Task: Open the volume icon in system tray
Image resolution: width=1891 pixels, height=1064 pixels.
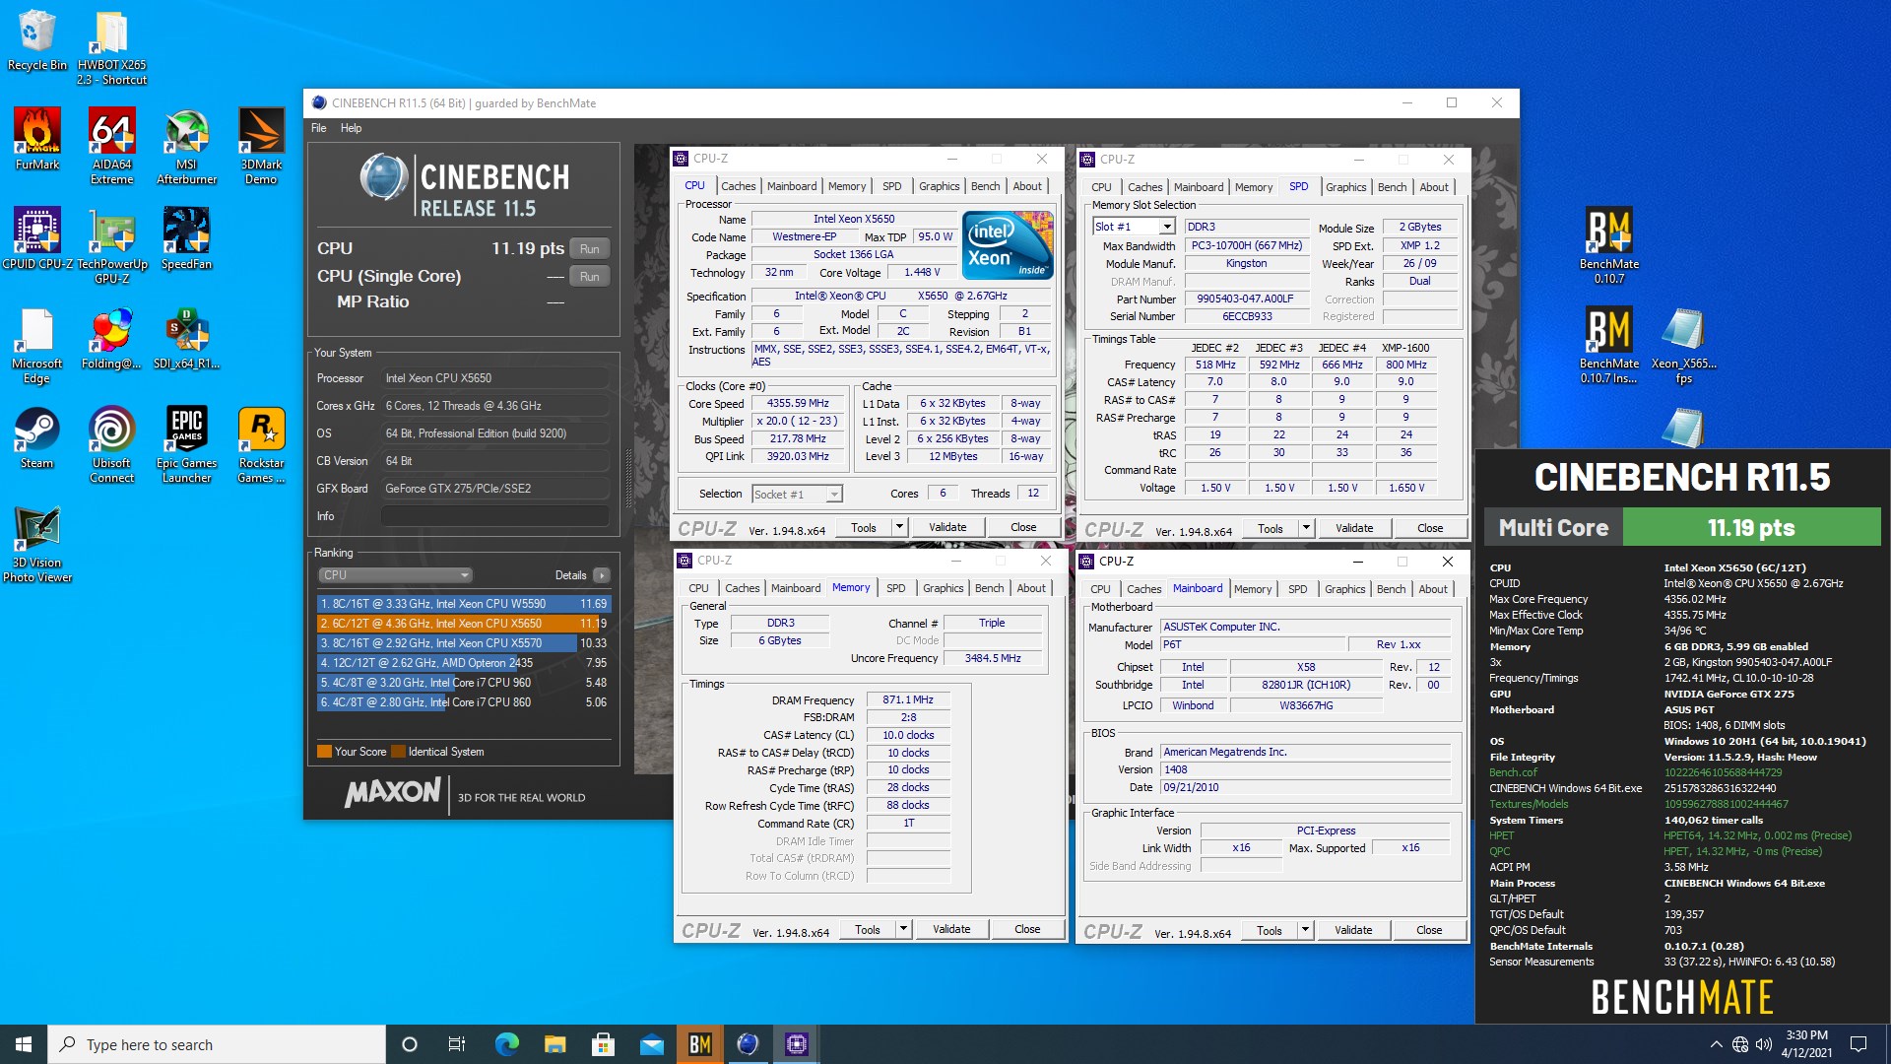Action: click(x=1763, y=1044)
